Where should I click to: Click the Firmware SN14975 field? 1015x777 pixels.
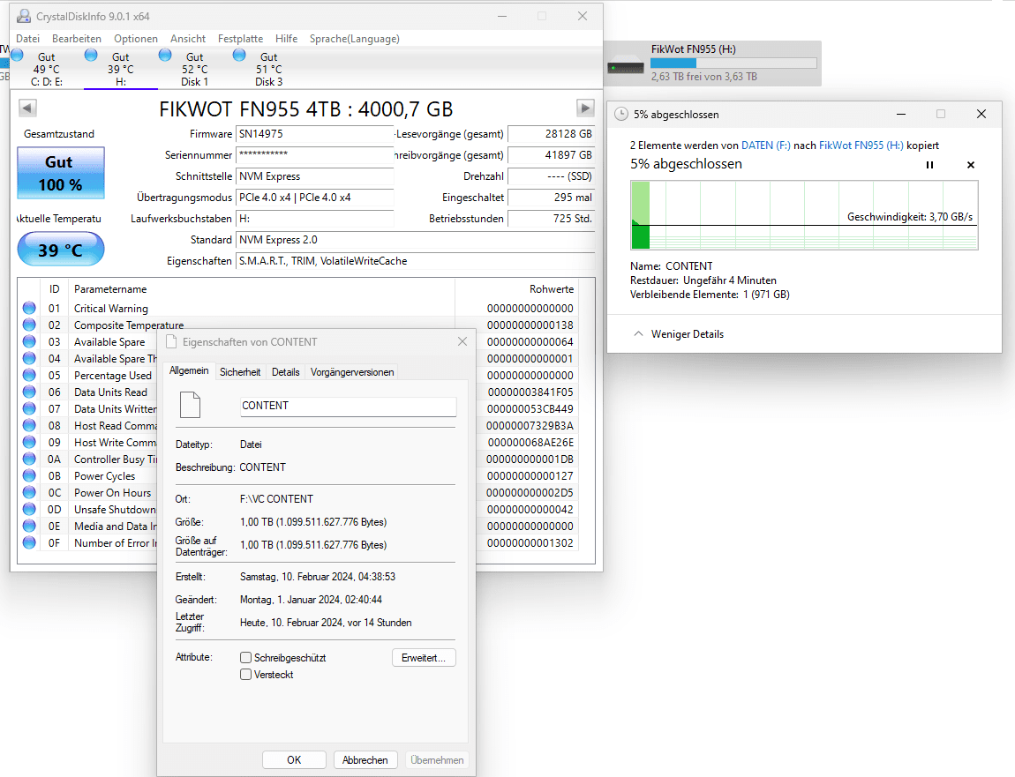314,134
